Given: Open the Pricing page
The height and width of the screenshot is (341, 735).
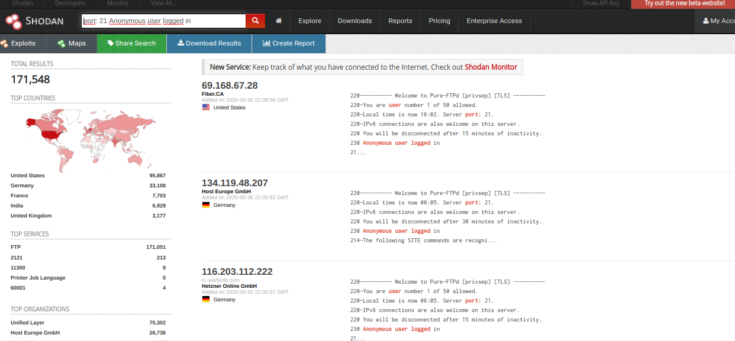Looking at the screenshot, I should [x=439, y=21].
